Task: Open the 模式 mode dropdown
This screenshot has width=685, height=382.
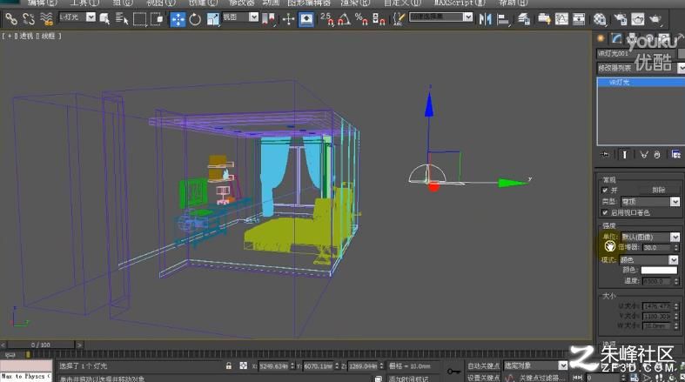Action: 649,260
